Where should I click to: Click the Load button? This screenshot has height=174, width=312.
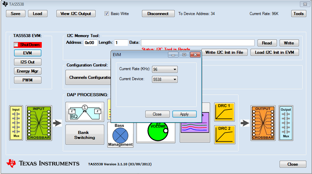coord(38,13)
